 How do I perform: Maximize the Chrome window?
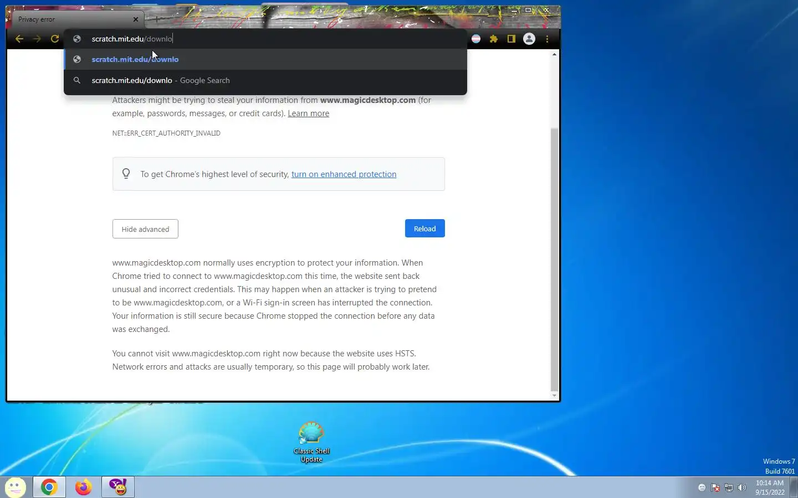pos(528,10)
